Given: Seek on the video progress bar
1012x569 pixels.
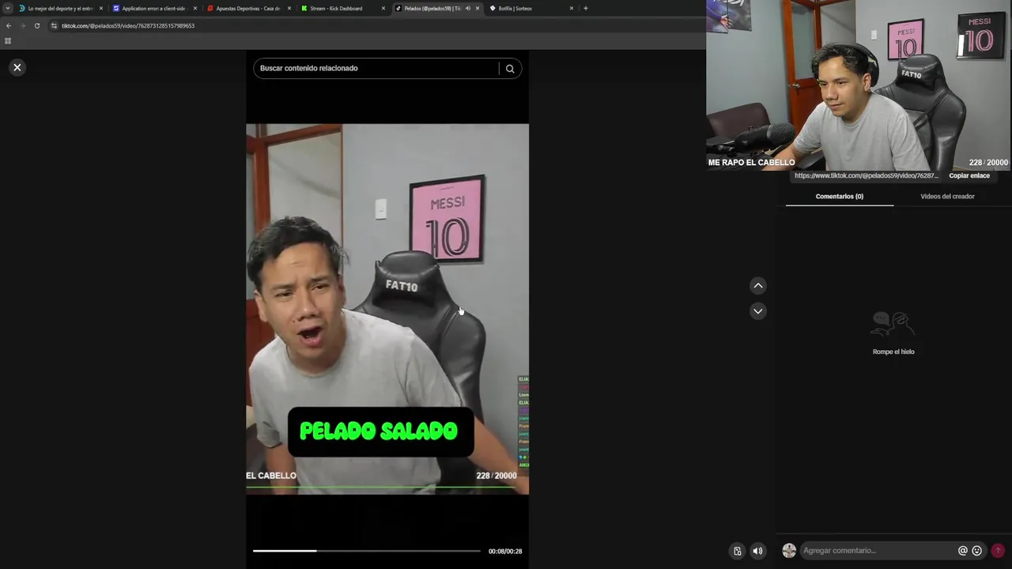Looking at the screenshot, I should click(366, 551).
